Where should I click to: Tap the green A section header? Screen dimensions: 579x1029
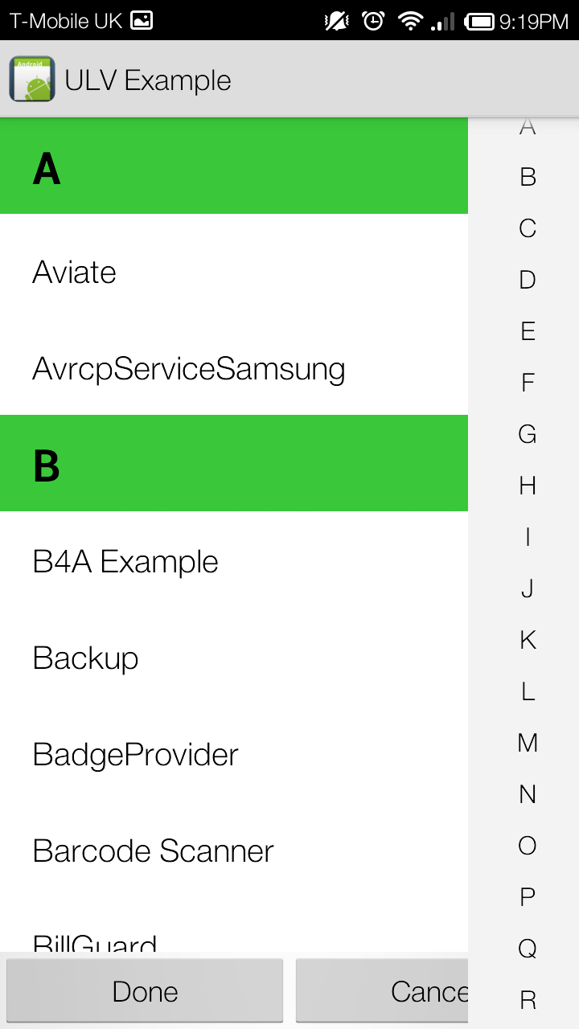[x=234, y=168]
